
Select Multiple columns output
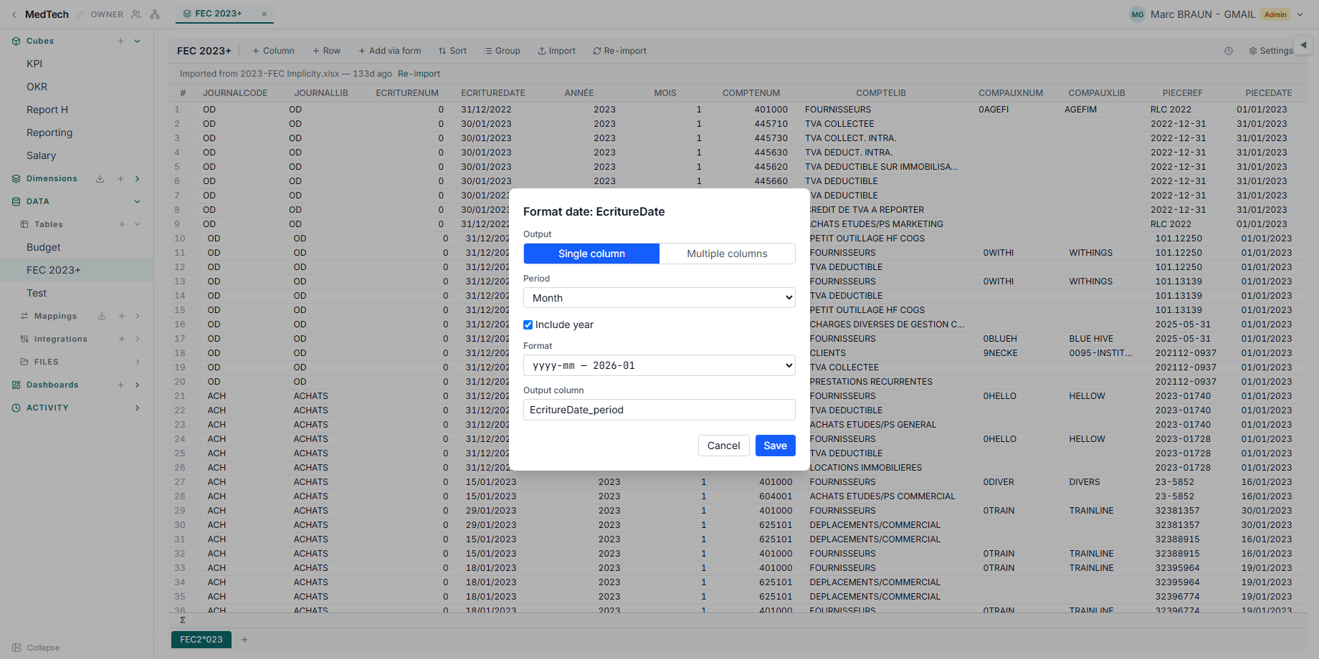(x=727, y=254)
